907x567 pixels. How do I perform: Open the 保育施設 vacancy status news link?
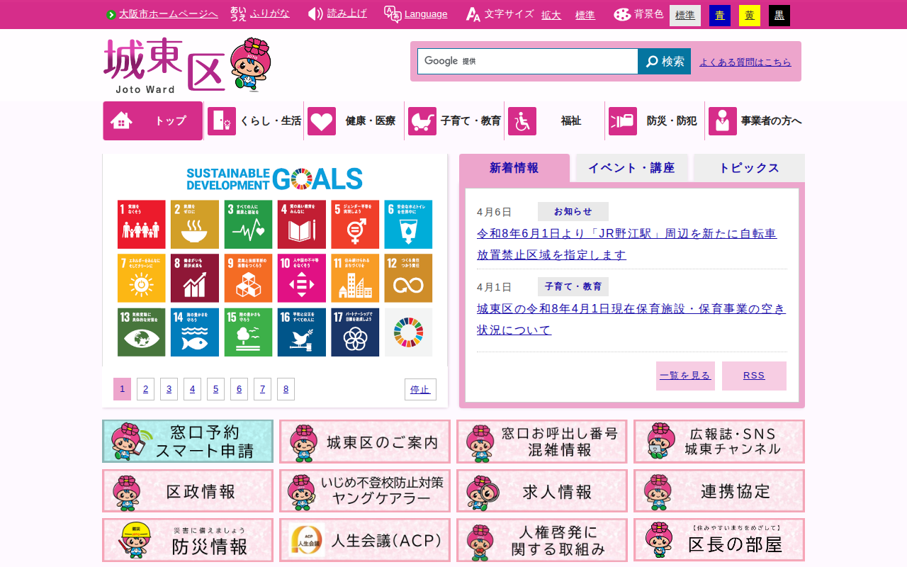[631, 319]
